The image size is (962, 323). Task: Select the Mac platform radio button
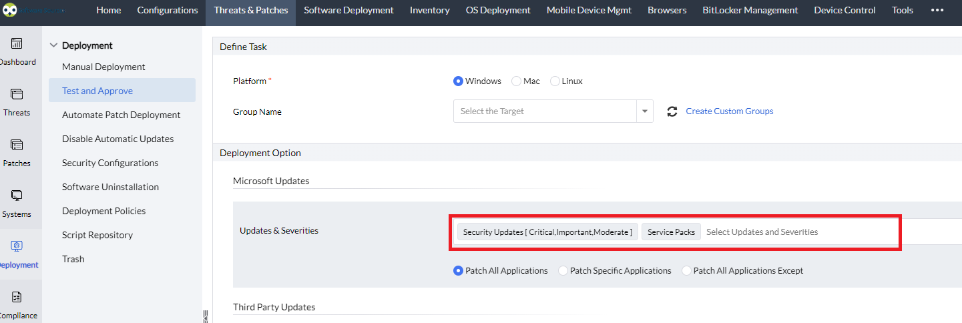(517, 81)
